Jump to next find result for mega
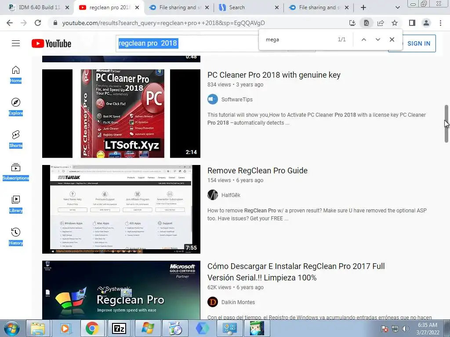The width and height of the screenshot is (450, 337). pos(377,39)
